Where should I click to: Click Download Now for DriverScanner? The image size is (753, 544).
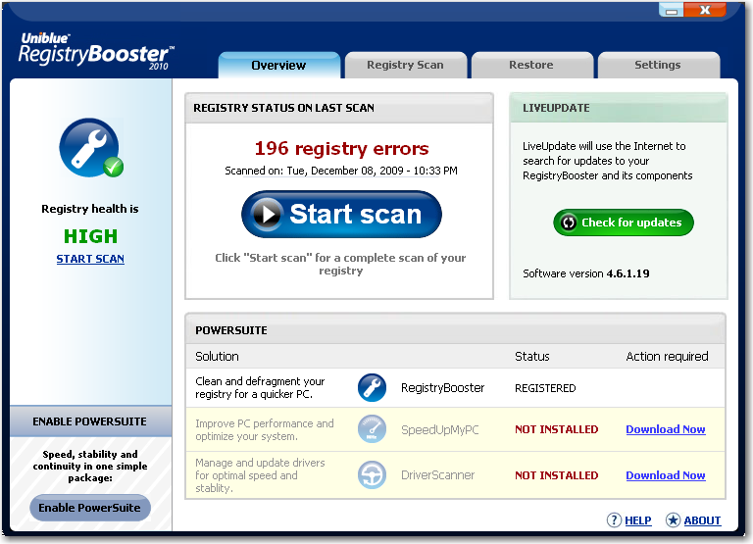click(x=666, y=475)
